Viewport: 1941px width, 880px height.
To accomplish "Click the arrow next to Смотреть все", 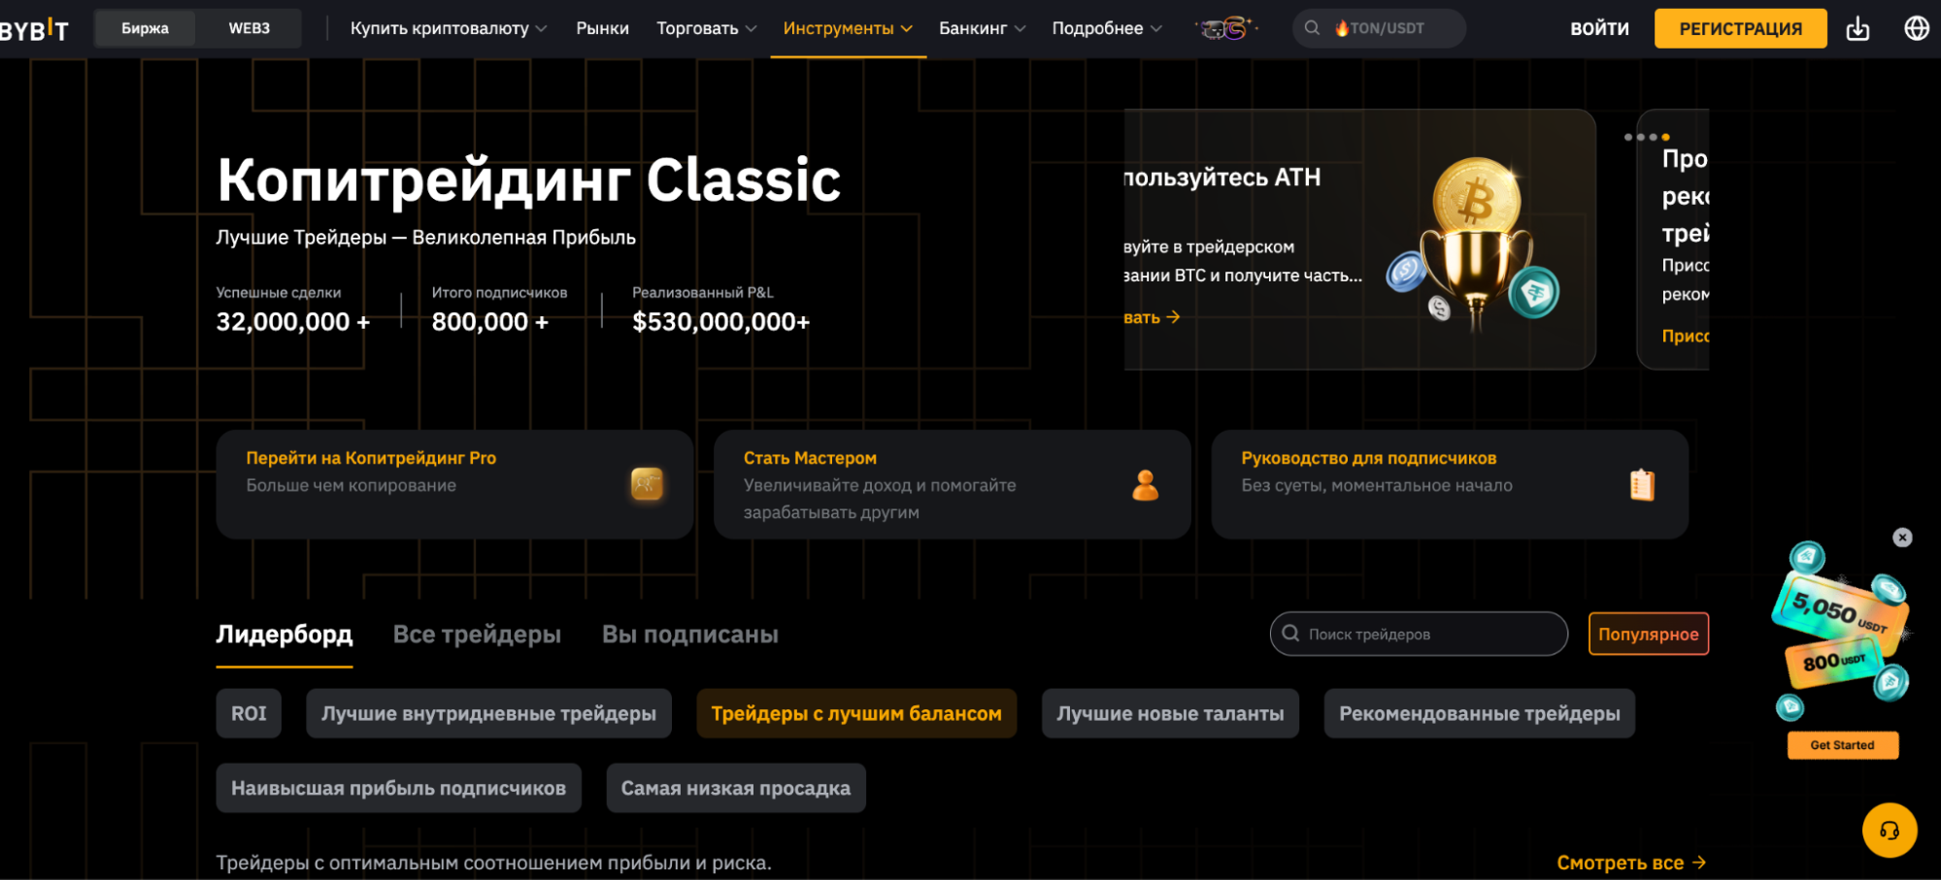I will pyautogui.click(x=1699, y=863).
